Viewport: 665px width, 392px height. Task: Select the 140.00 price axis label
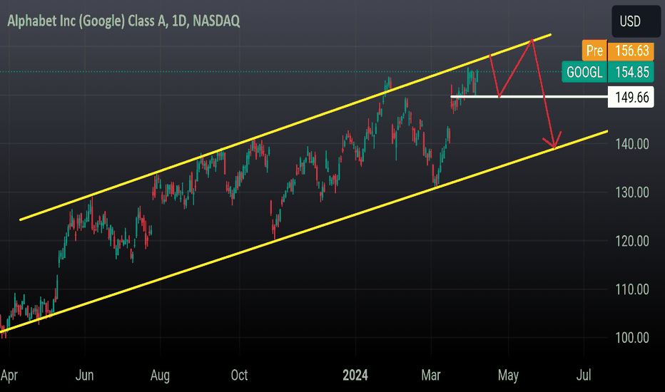click(x=632, y=144)
